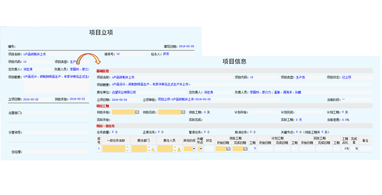Click spinner arrows in 责任部门 cell
The image size is (382, 195).
pyautogui.click(x=148, y=149)
